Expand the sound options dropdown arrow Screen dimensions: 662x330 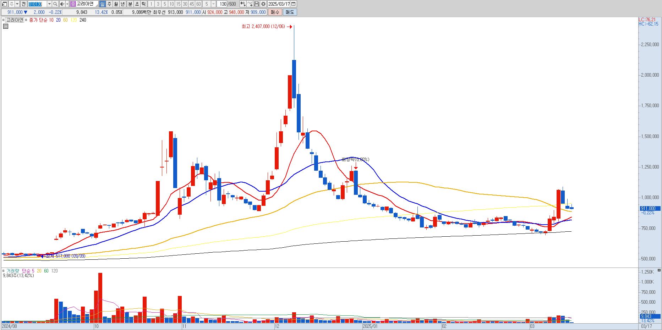(x=67, y=4)
